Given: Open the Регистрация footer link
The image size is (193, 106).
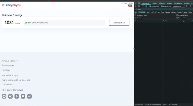Looking at the screenshot, I should pos(8,65).
